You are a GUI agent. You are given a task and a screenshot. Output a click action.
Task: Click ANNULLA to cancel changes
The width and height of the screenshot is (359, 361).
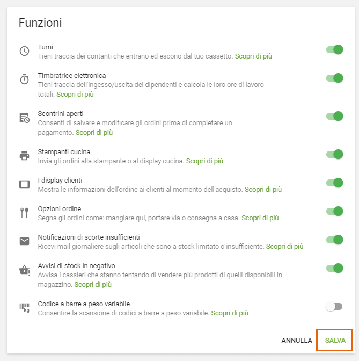pyautogui.click(x=296, y=341)
